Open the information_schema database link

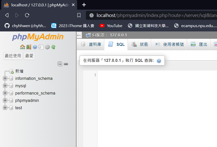point(34,78)
